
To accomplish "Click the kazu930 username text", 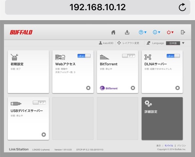I will [x=108, y=43].
